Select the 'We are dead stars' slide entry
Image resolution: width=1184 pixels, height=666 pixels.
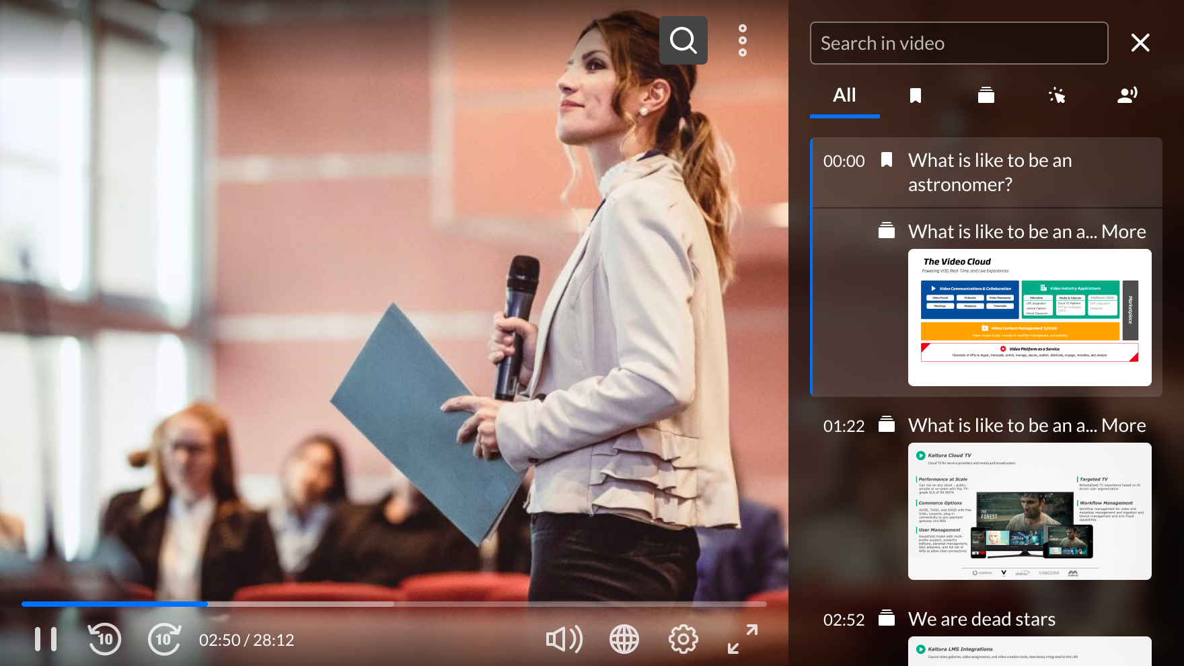(x=982, y=620)
